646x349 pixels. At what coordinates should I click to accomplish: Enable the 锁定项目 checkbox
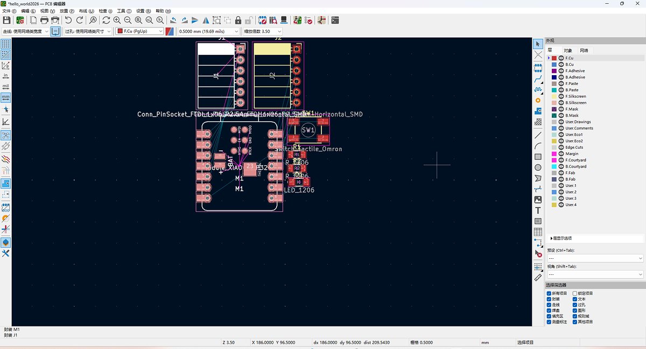574,293
